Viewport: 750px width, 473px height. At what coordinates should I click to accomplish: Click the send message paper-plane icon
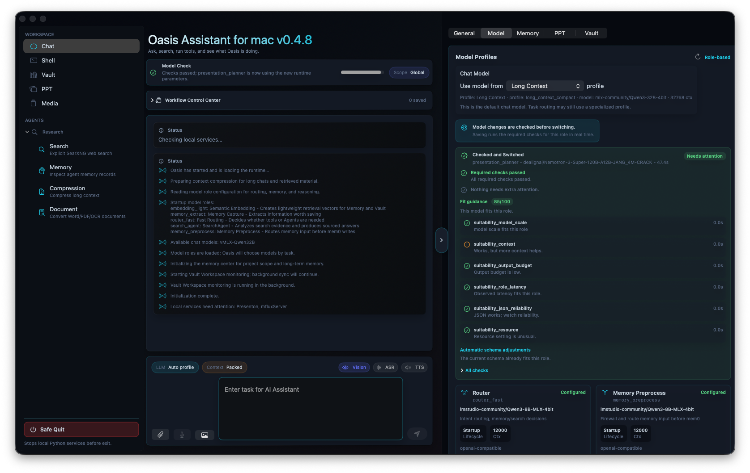pyautogui.click(x=417, y=434)
